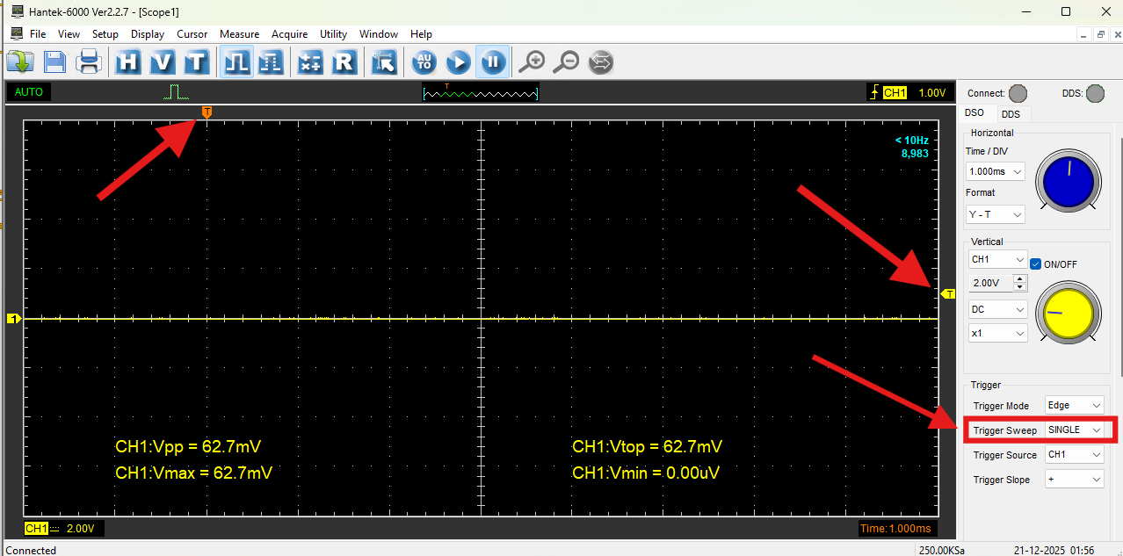
Task: Click the CH1:Vmin = 0.00uV measurement
Action: click(646, 473)
